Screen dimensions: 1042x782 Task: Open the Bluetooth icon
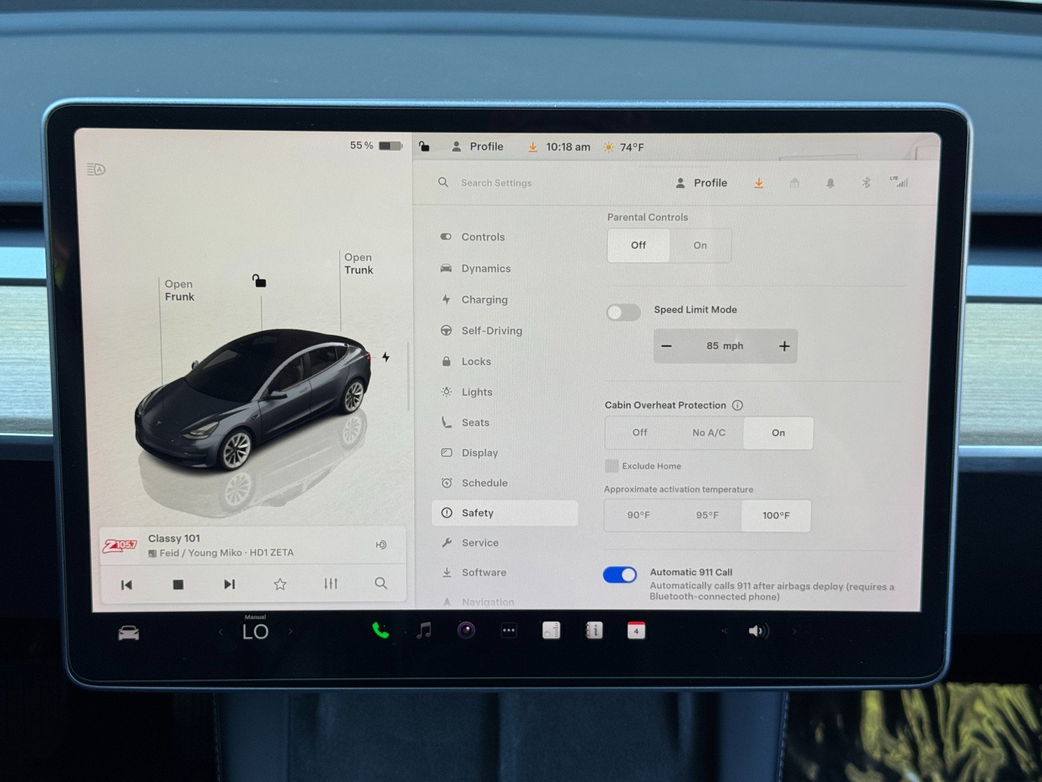point(866,183)
